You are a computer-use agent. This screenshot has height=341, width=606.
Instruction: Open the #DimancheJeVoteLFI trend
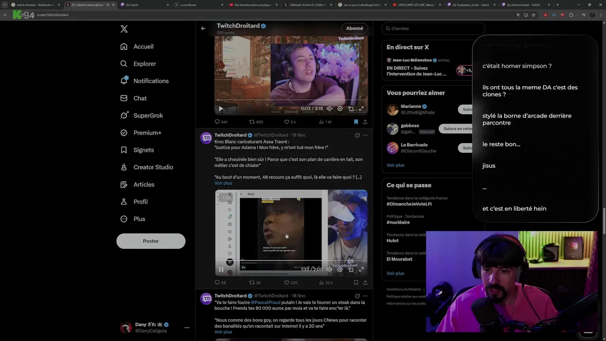[409, 204]
